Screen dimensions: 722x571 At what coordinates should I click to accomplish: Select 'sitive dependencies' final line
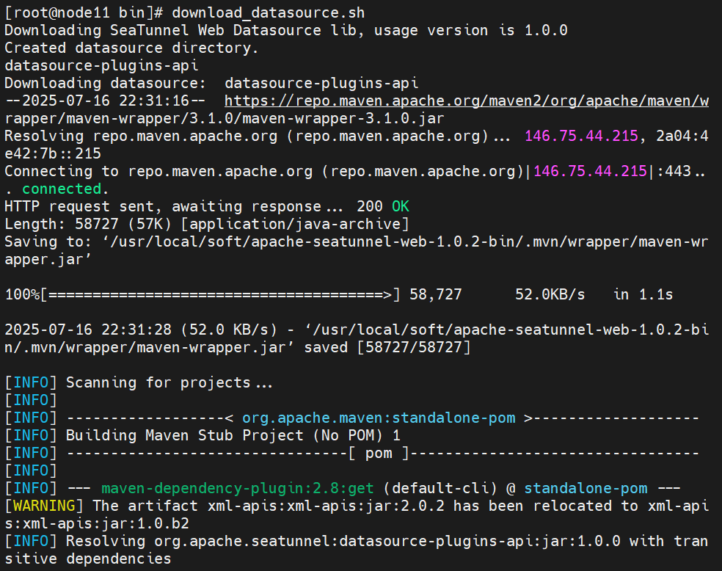coord(88,559)
